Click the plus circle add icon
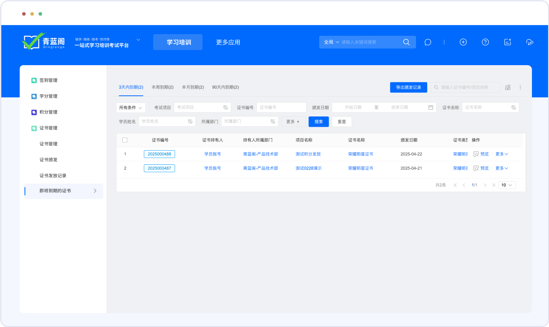The height and width of the screenshot is (327, 549). 463,42
